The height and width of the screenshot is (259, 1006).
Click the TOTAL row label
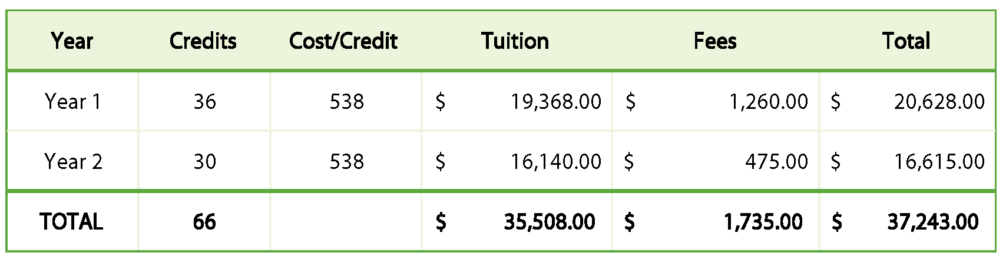pyautogui.click(x=71, y=222)
